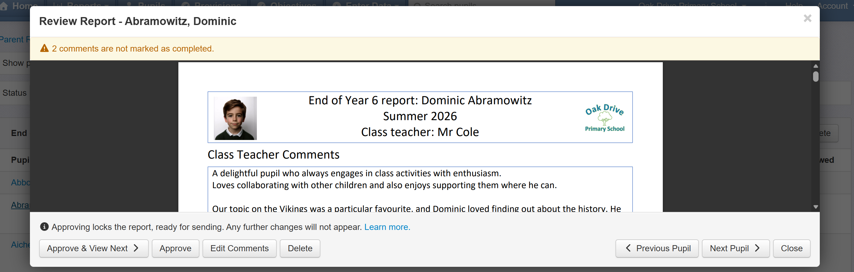Click the report title header box

(x=420, y=117)
